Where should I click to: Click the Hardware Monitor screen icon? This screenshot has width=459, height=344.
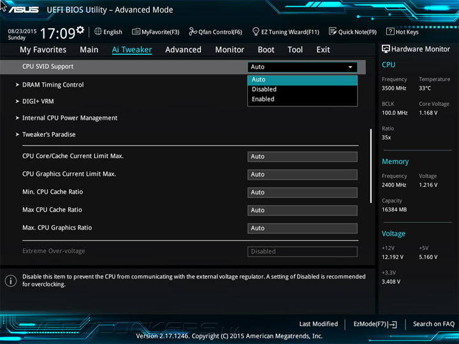(x=386, y=49)
